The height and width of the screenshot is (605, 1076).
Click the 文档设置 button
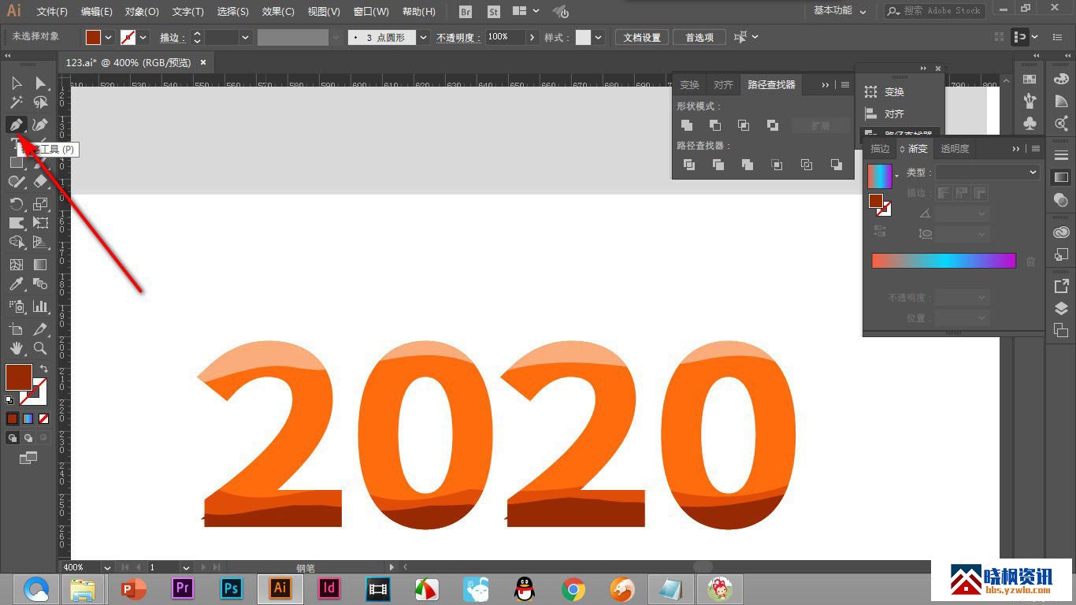pyautogui.click(x=642, y=37)
